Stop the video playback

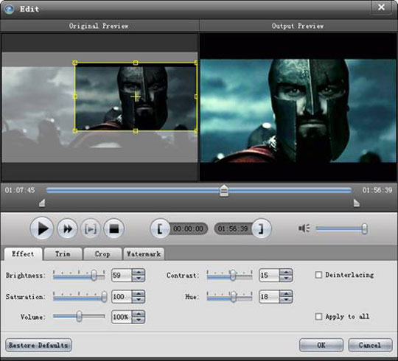[x=114, y=228]
